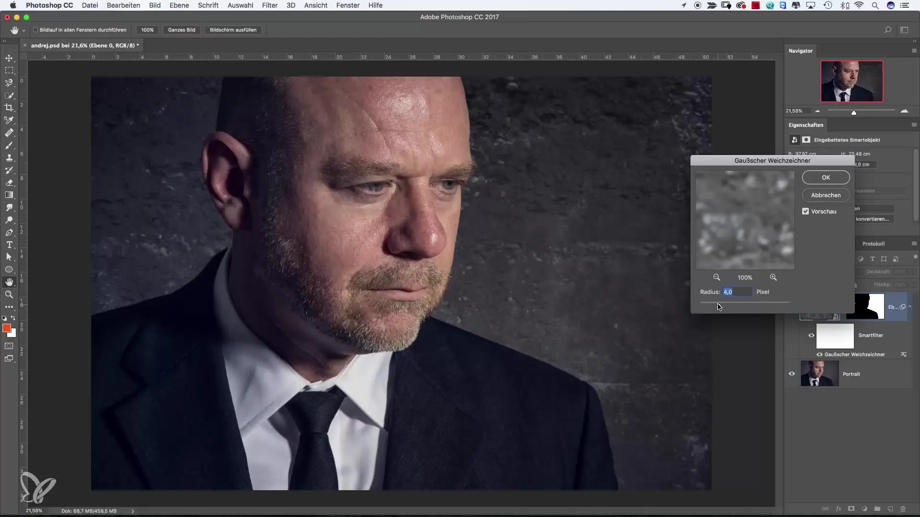Select the Hand tool in toolbar
Viewport: 920px width, 517px height.
[x=9, y=282]
